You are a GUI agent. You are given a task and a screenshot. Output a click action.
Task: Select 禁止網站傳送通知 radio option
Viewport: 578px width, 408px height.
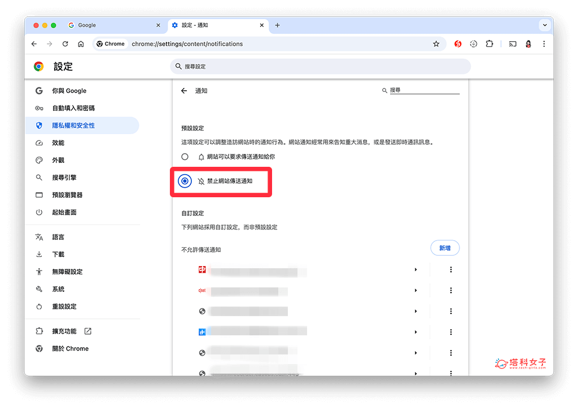[x=185, y=181]
